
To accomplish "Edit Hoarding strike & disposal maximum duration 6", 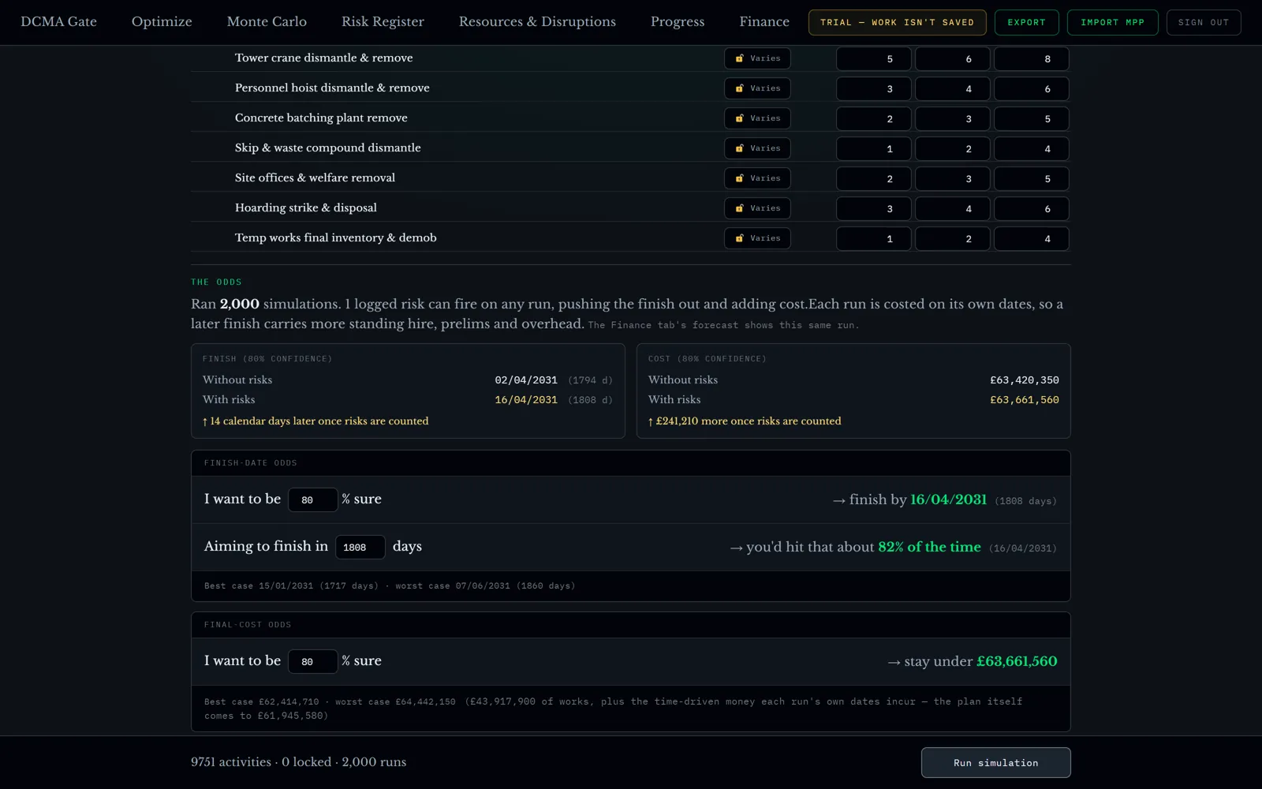I will click(1032, 208).
